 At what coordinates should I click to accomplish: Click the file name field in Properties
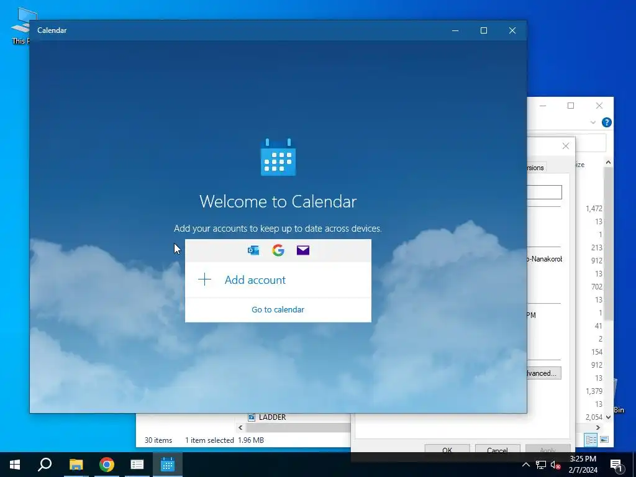coord(544,193)
